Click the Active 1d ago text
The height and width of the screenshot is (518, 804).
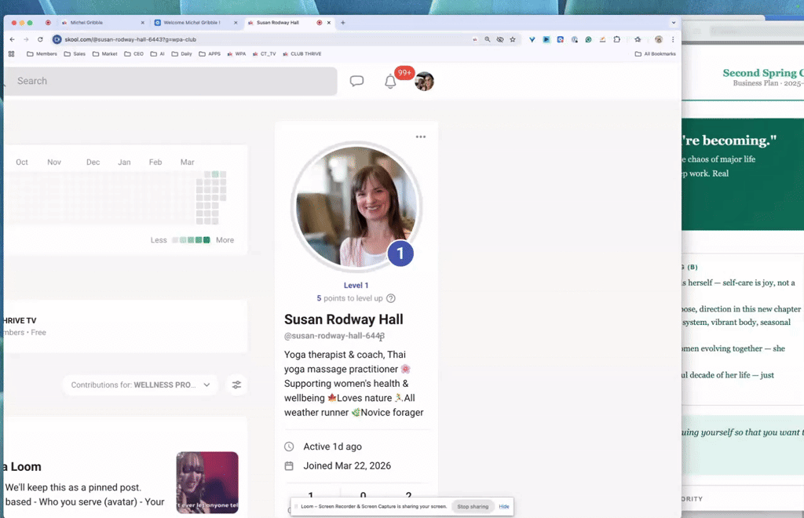click(x=332, y=447)
